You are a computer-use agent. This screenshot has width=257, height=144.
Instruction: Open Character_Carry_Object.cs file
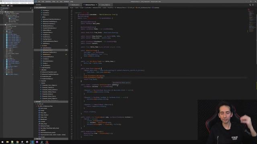click(x=49, y=85)
